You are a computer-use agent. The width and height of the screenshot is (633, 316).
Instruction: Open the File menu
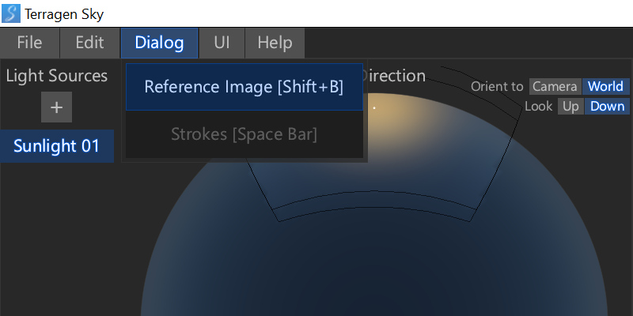29,43
